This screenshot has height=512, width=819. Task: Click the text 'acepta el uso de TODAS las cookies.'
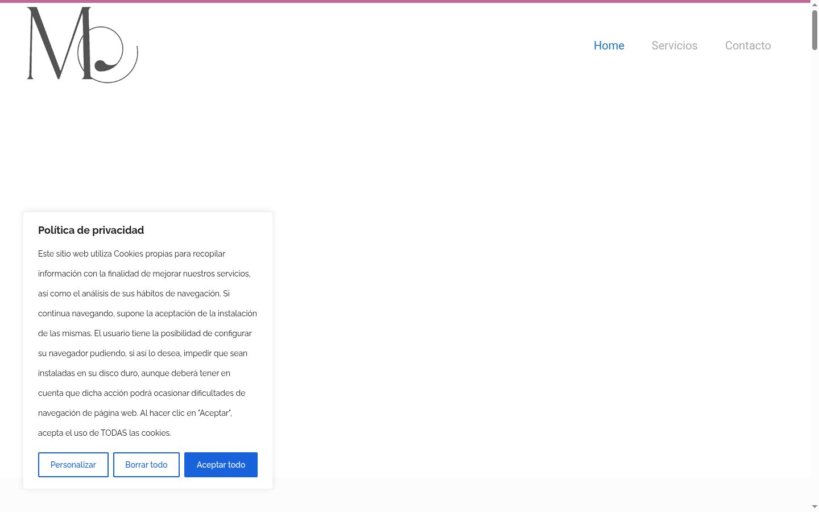click(105, 433)
